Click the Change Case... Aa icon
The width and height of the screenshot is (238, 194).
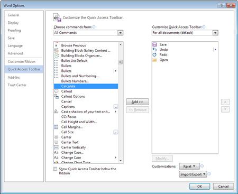point(56,153)
